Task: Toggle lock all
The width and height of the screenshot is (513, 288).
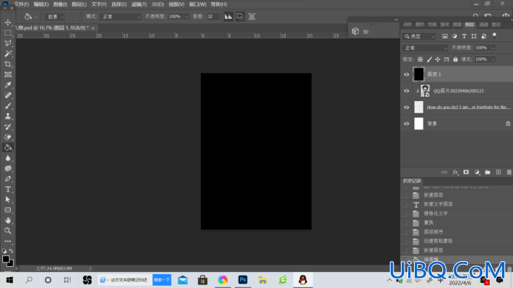Action: pos(456,60)
